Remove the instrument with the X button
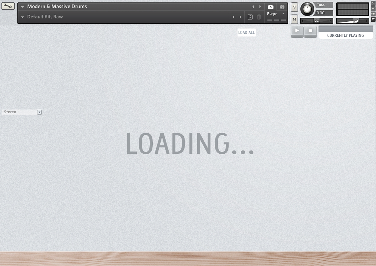The image size is (376, 266). point(373,3)
